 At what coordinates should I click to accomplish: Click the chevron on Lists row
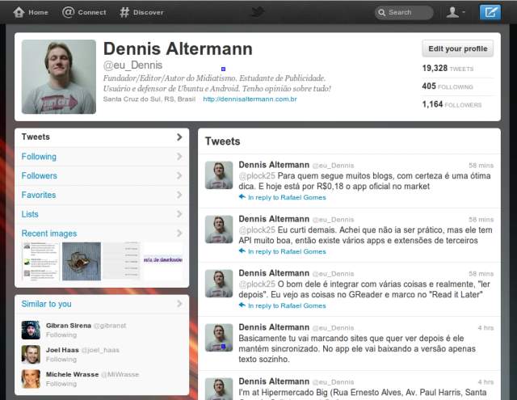point(179,214)
